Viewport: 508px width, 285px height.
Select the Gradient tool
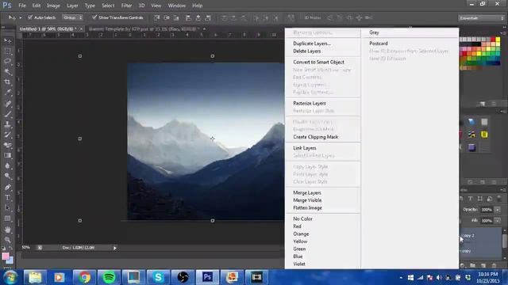click(8, 155)
